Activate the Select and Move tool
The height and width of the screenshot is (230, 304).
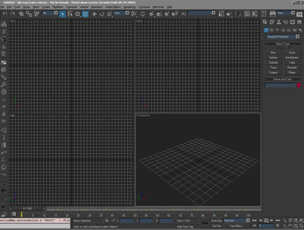coord(94,14)
